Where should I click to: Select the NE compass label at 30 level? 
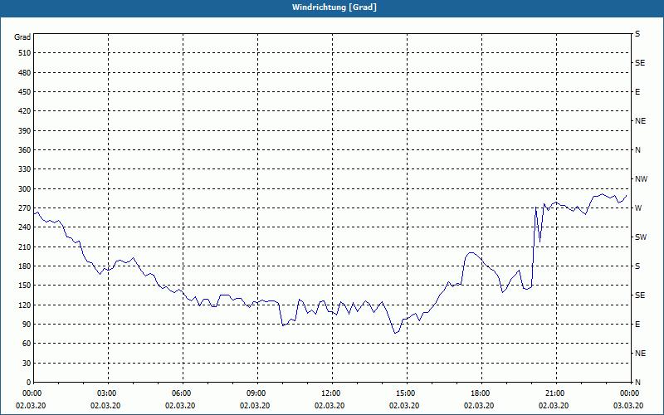(x=640, y=354)
